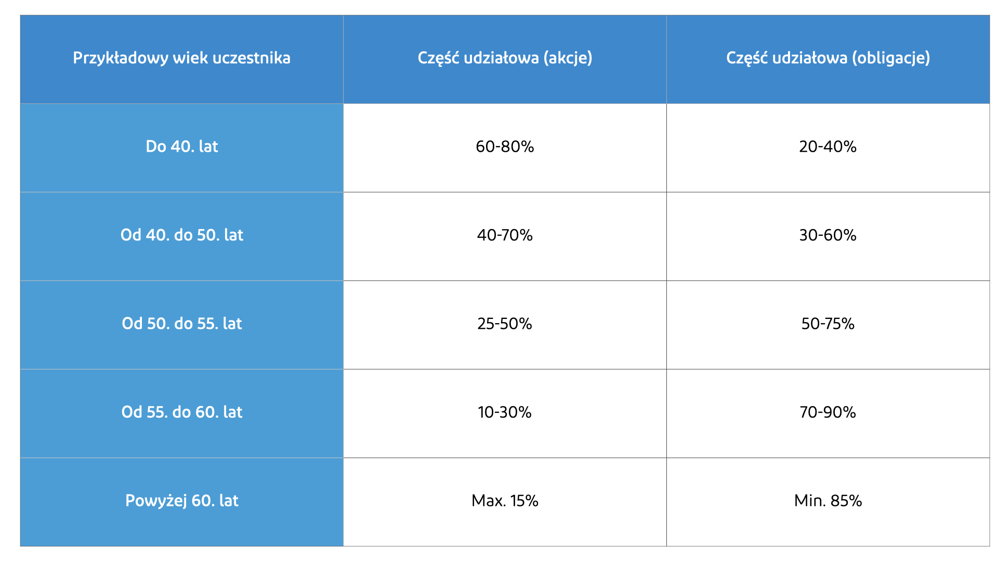998x561 pixels.
Task: Click the 60-80% shares cell
Action: (505, 148)
